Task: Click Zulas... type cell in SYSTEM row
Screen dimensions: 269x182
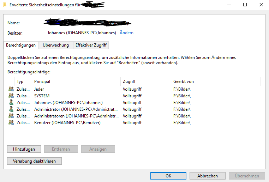Action: pyautogui.click(x=23, y=96)
